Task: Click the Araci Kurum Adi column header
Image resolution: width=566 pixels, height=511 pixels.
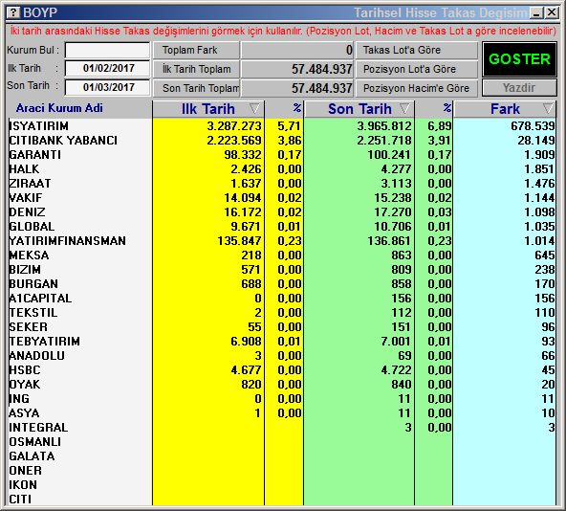Action: click(x=59, y=108)
